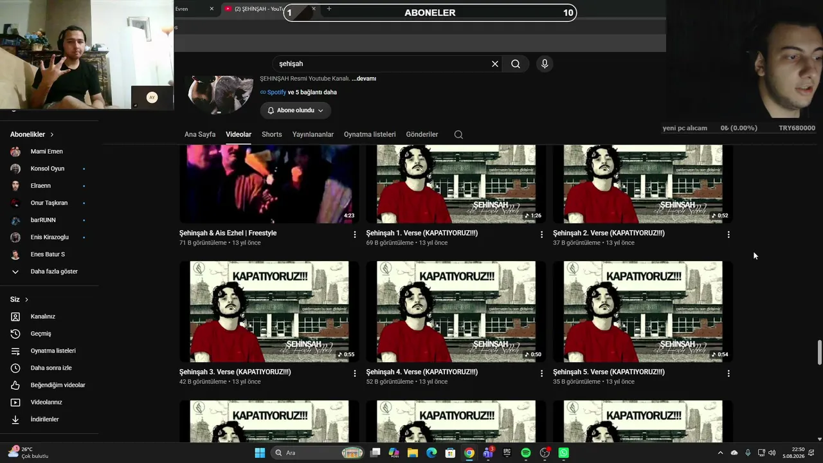Open the Windows Start menu
823x463 pixels.
[x=260, y=453]
